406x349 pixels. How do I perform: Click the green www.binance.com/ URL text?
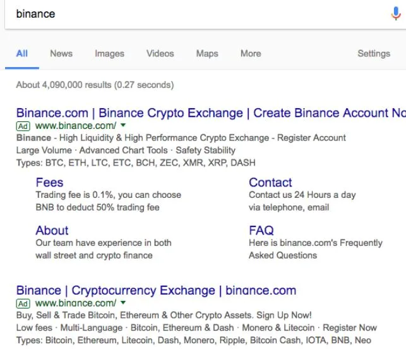pyautogui.click(x=76, y=126)
